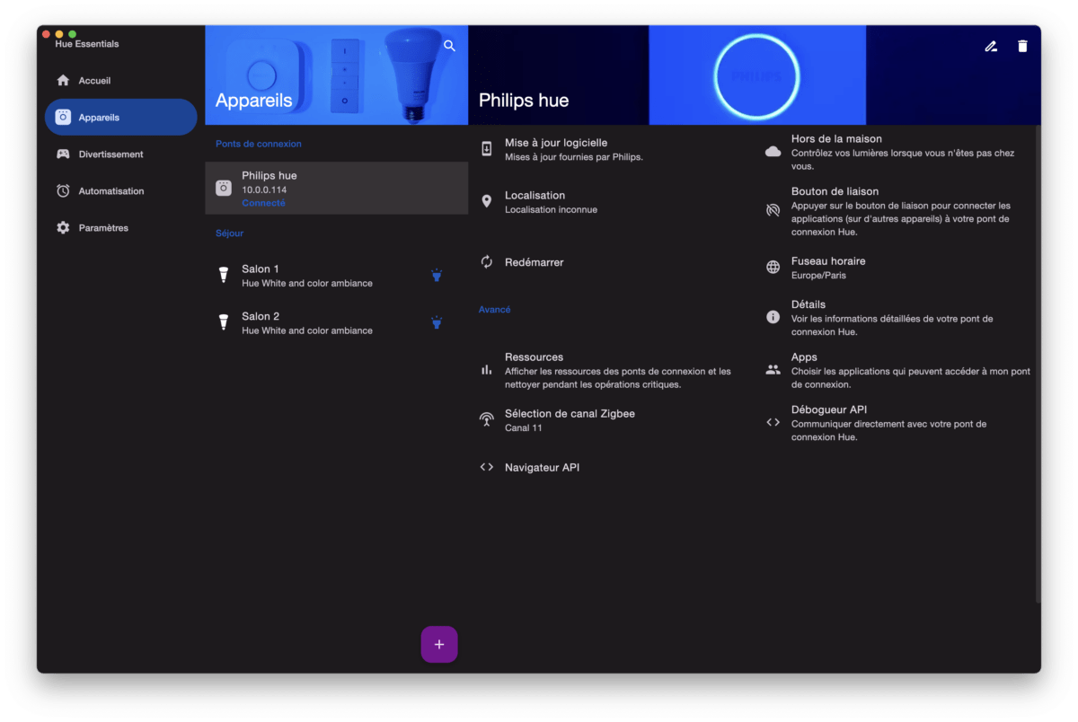The image size is (1078, 722).
Task: Click the right panel vertical scrollbar
Action: 1038,364
